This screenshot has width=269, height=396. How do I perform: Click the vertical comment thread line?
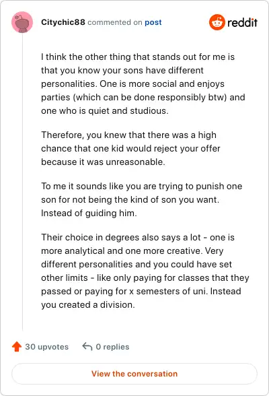click(22, 182)
